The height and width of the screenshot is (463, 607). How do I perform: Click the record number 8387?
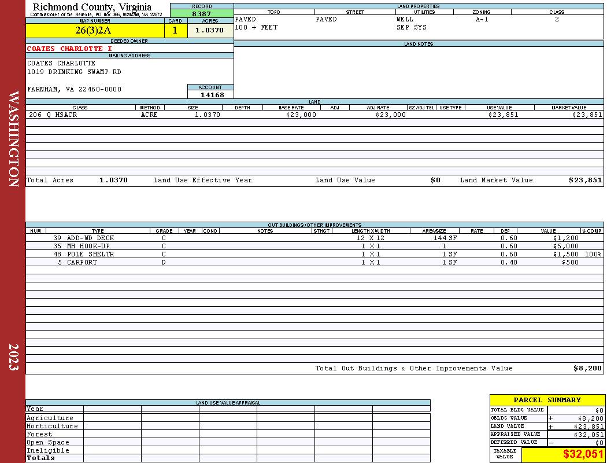(202, 13)
